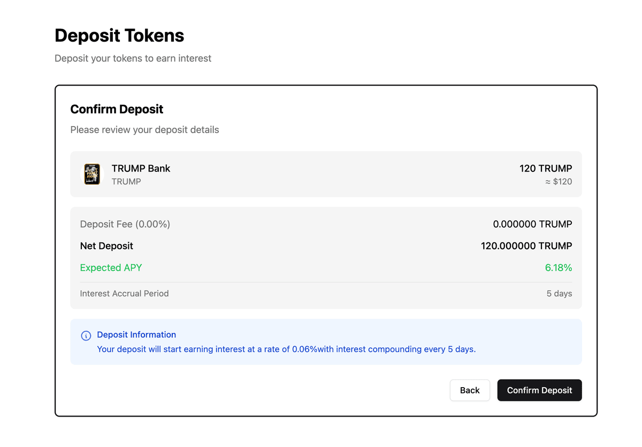This screenshot has height=447, width=642.
Task: Click the ≈ $120 value estimate
Action: [x=558, y=182]
